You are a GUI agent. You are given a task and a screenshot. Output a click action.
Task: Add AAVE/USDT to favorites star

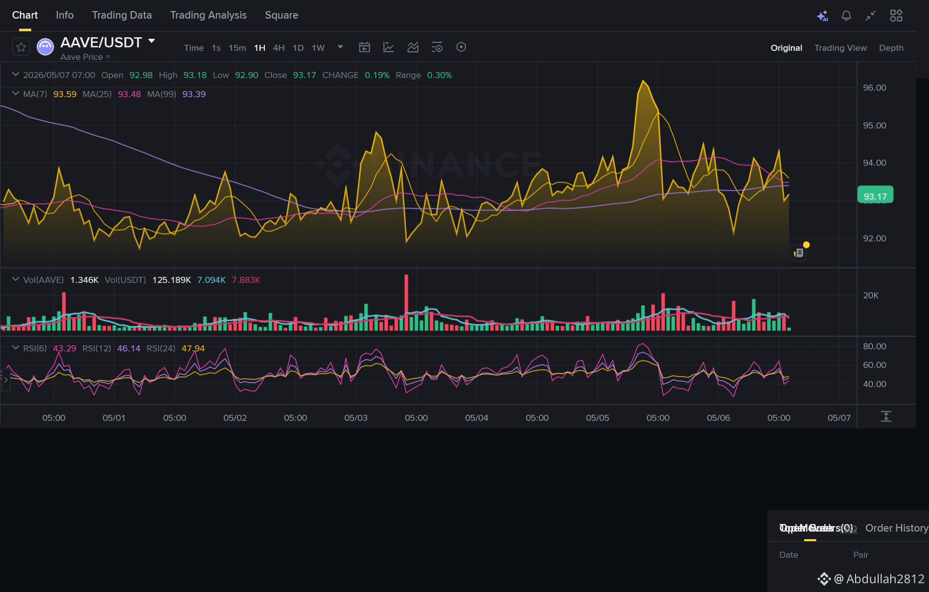click(x=21, y=47)
